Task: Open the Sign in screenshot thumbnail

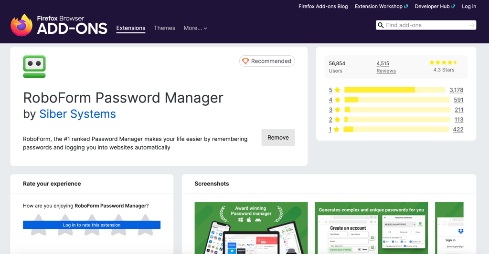Action: [x=449, y=228]
